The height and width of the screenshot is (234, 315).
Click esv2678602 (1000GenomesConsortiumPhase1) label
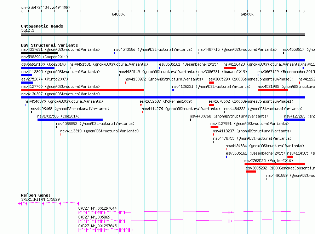click(251, 101)
